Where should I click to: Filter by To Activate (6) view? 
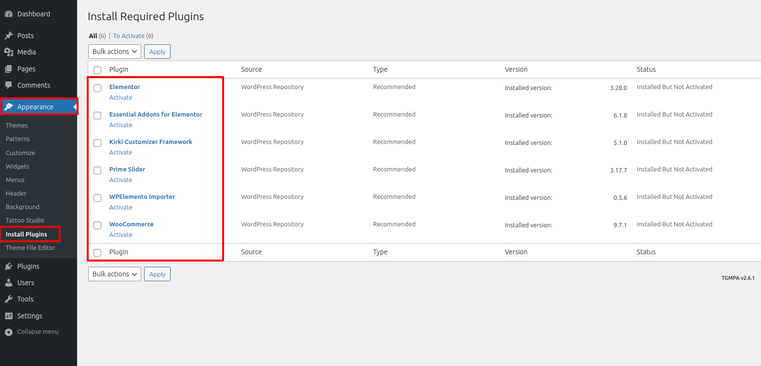tap(134, 36)
